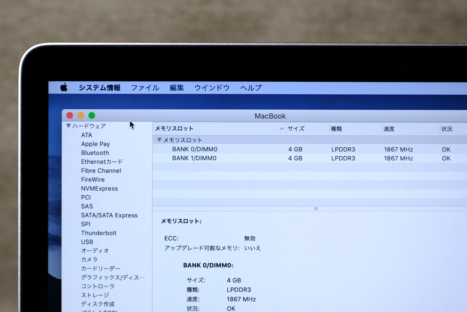Select ディスク作成 in the sidebar
Viewport: 467px width, 312px height.
click(98, 304)
